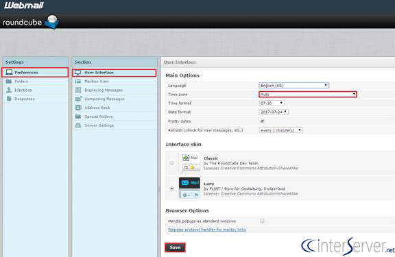Click the Special Folders icon

click(x=78, y=117)
